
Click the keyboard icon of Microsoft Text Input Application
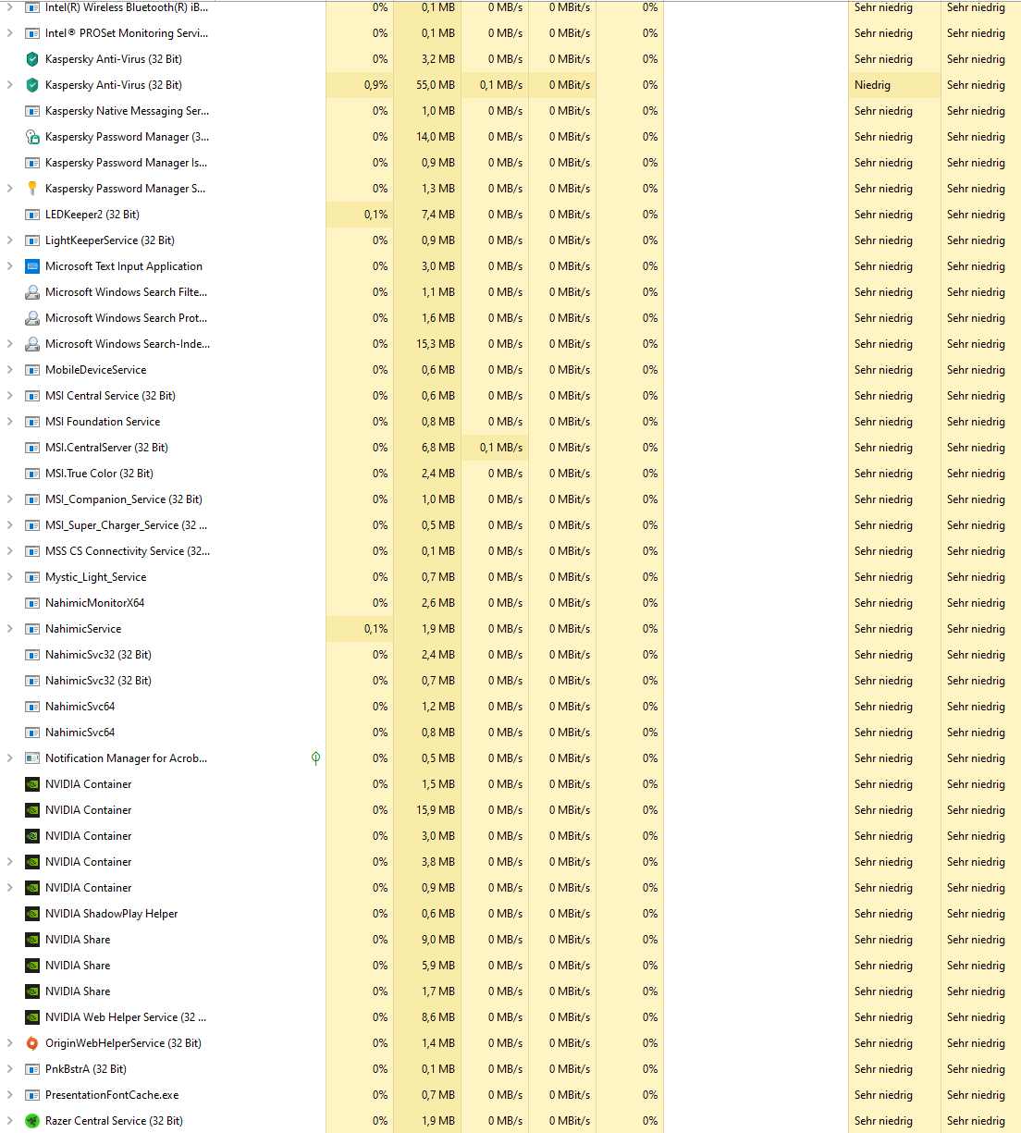[x=32, y=266]
